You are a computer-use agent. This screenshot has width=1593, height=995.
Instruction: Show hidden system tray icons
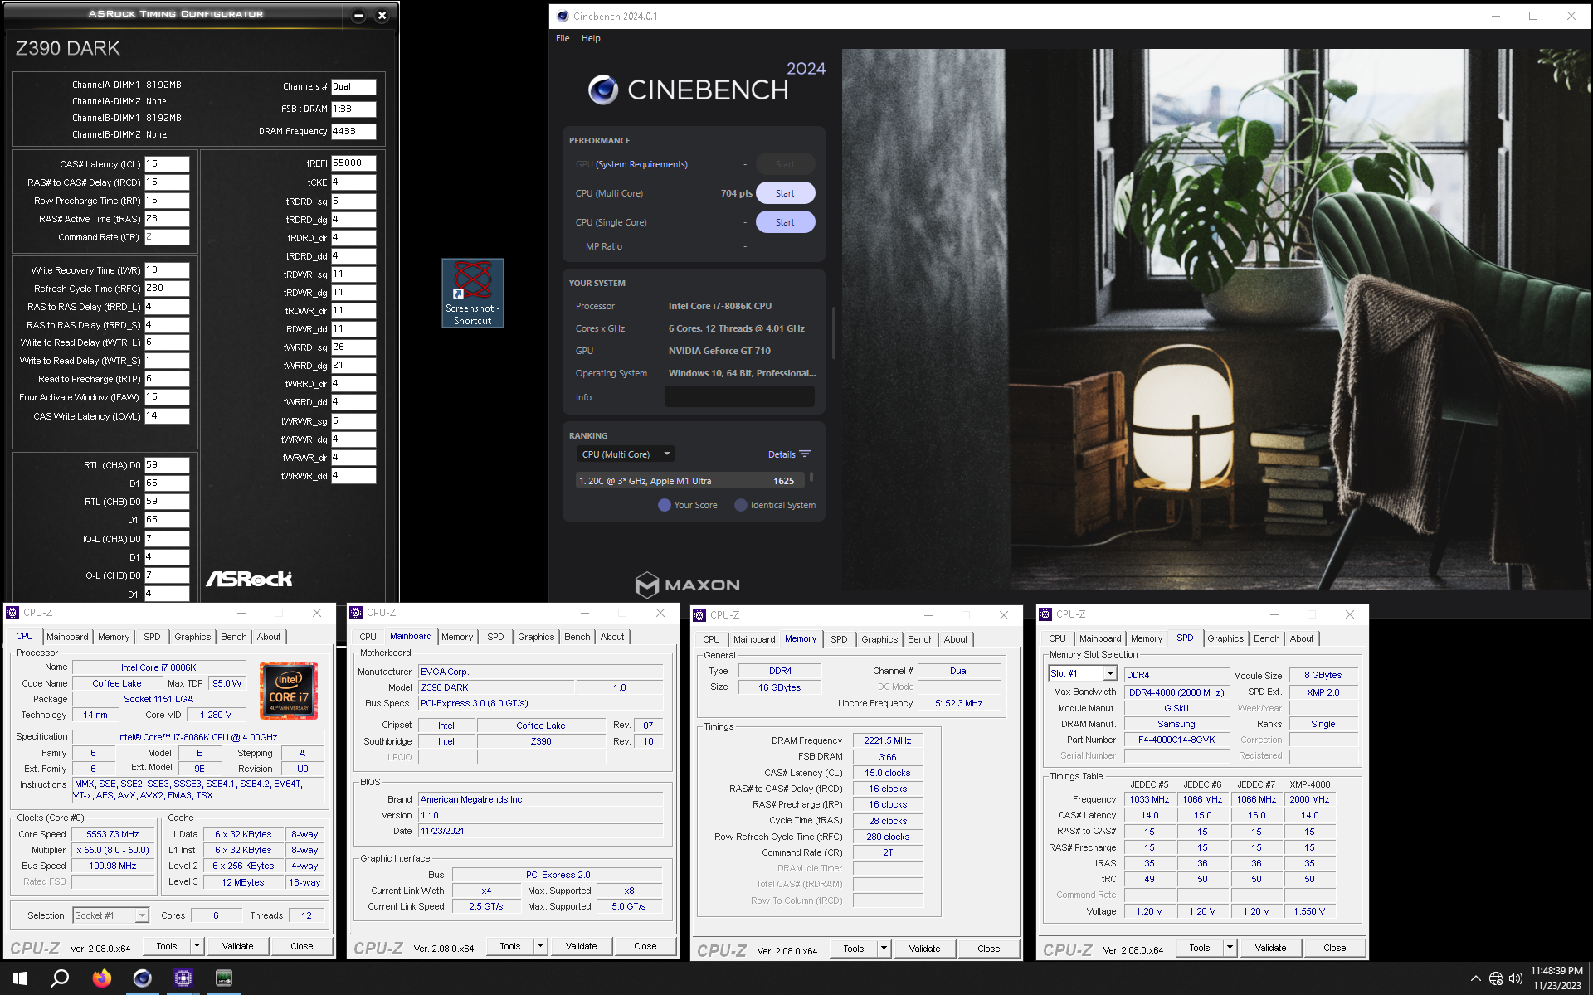click(x=1475, y=978)
